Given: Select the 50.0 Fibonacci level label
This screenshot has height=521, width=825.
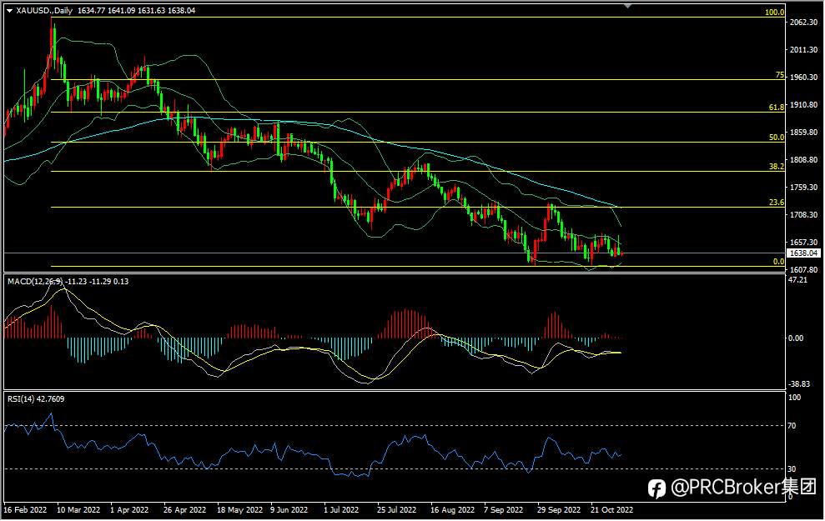Looking at the screenshot, I should click(x=777, y=138).
